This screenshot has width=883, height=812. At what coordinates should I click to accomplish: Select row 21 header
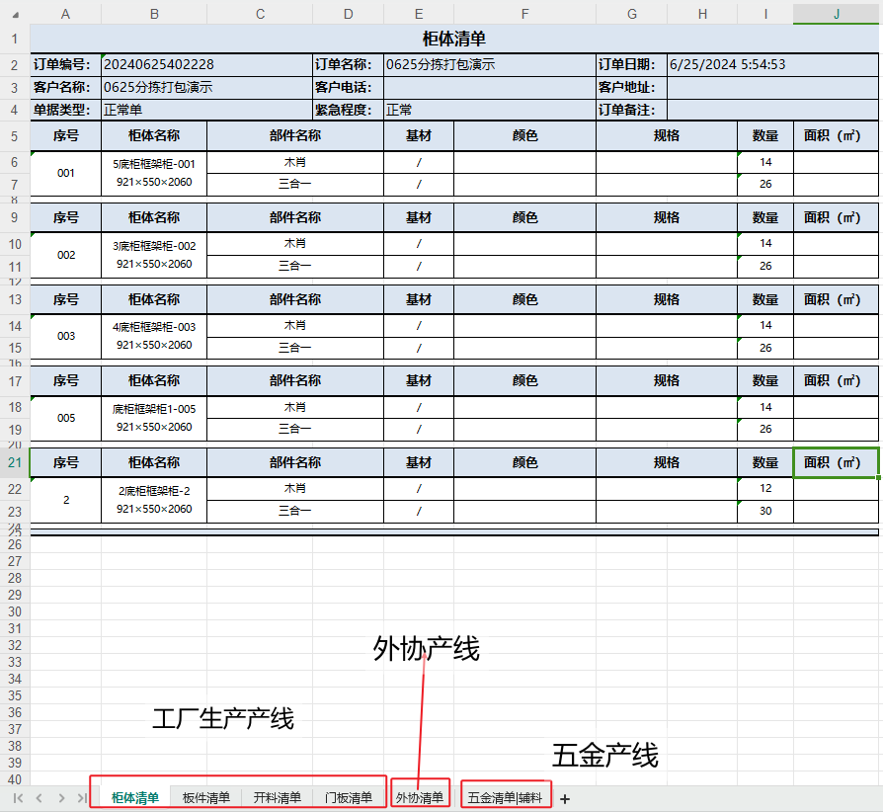click(x=15, y=462)
